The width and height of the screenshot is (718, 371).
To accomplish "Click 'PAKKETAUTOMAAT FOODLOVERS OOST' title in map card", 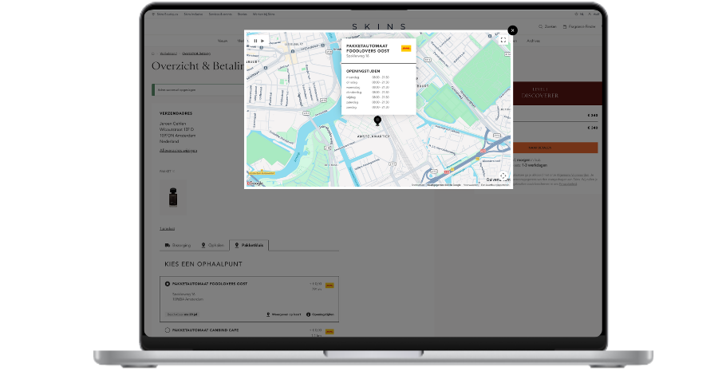I will (x=368, y=49).
